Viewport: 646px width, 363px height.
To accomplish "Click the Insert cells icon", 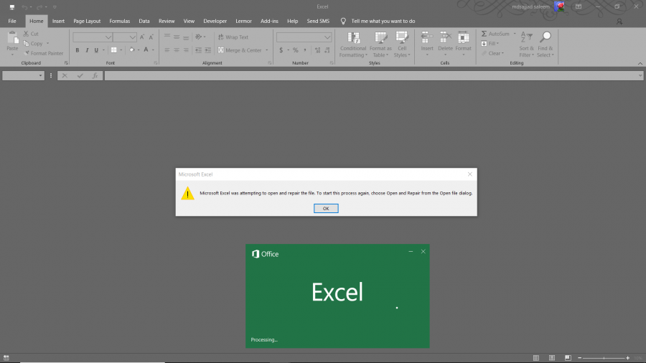I will coord(427,38).
